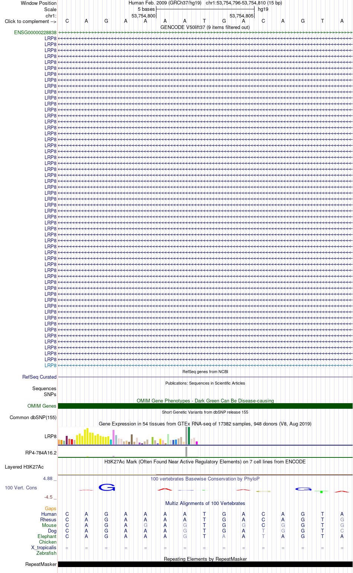Click the GENCODE V50lift37 track title
The image size is (353, 573).
(x=205, y=27)
